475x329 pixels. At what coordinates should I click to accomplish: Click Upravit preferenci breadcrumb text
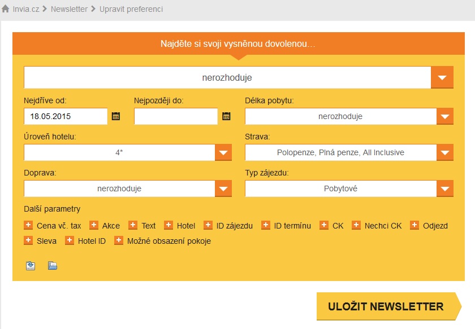coord(131,9)
